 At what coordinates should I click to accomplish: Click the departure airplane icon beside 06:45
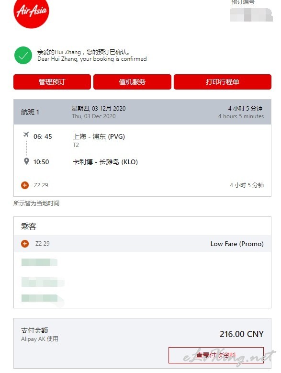(x=26, y=135)
